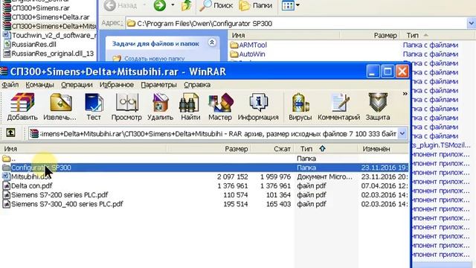Open the Параметры menu
476x268 pixels.
pyautogui.click(x=158, y=85)
